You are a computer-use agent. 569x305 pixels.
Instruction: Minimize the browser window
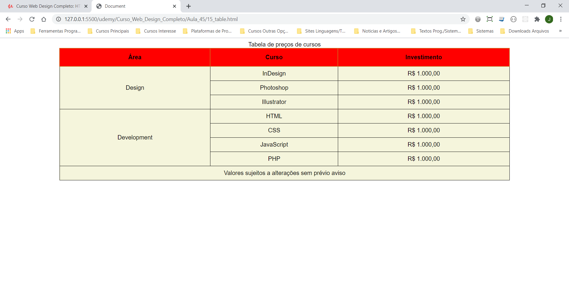coord(527,6)
